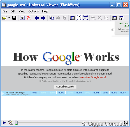Toggle the fit-to-window page icon
The width and height of the screenshot is (130, 127).
pos(79,18)
